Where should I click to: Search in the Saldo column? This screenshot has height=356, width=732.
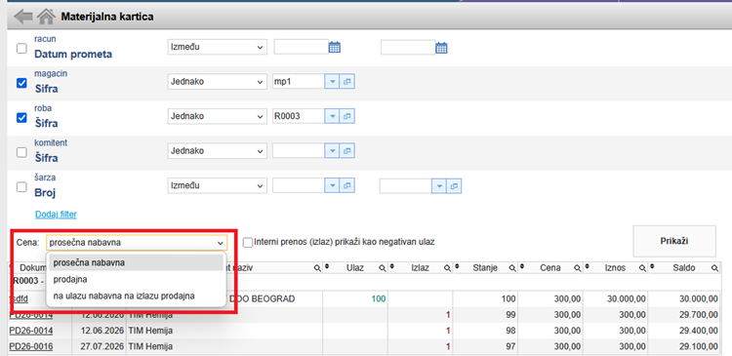(714, 268)
